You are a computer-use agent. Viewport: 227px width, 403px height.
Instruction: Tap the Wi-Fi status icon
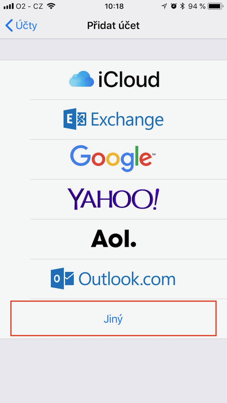[x=51, y=6]
